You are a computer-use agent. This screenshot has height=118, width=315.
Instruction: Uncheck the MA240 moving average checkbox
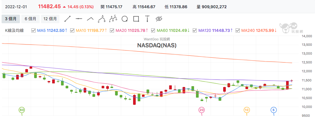pos(238,30)
